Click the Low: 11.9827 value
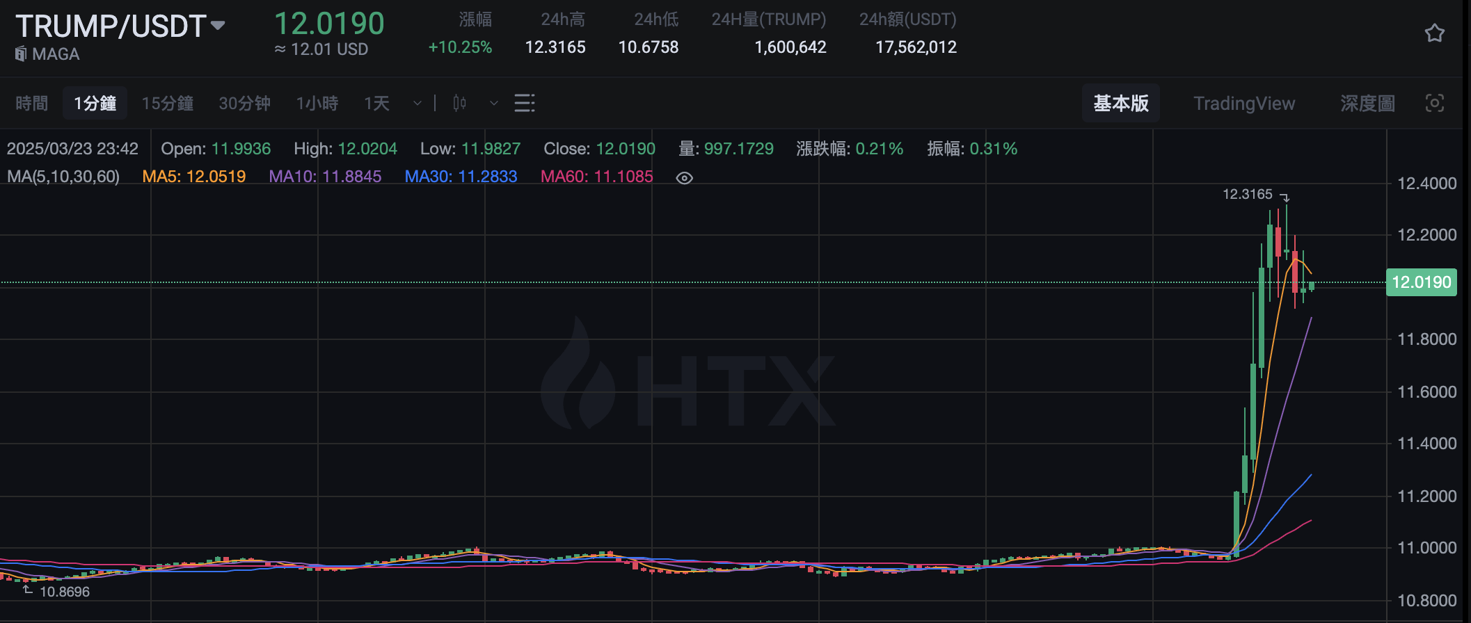 click(x=470, y=149)
